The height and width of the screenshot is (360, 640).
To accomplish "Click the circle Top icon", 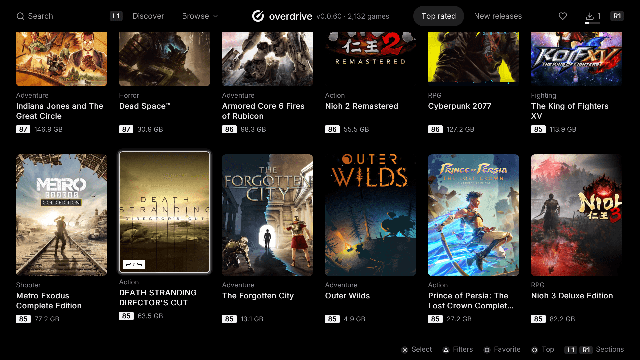I will [535, 350].
